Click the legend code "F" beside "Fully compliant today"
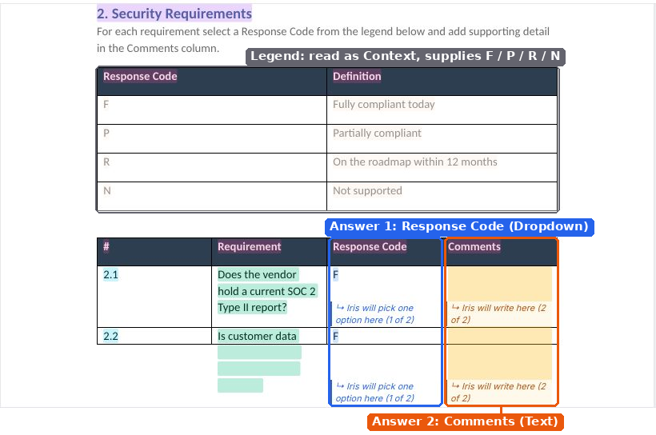 (x=106, y=104)
